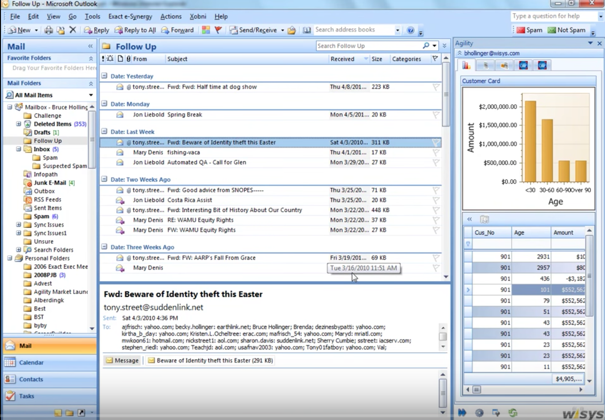Click the grid layout icon below the chart
605x420 pixels.
tap(484, 219)
